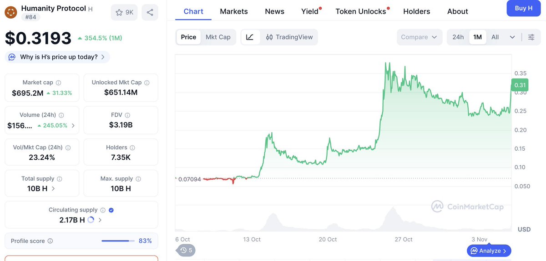This screenshot has width=546, height=261.
Task: Click the Holders info icon
Action: coord(132,148)
